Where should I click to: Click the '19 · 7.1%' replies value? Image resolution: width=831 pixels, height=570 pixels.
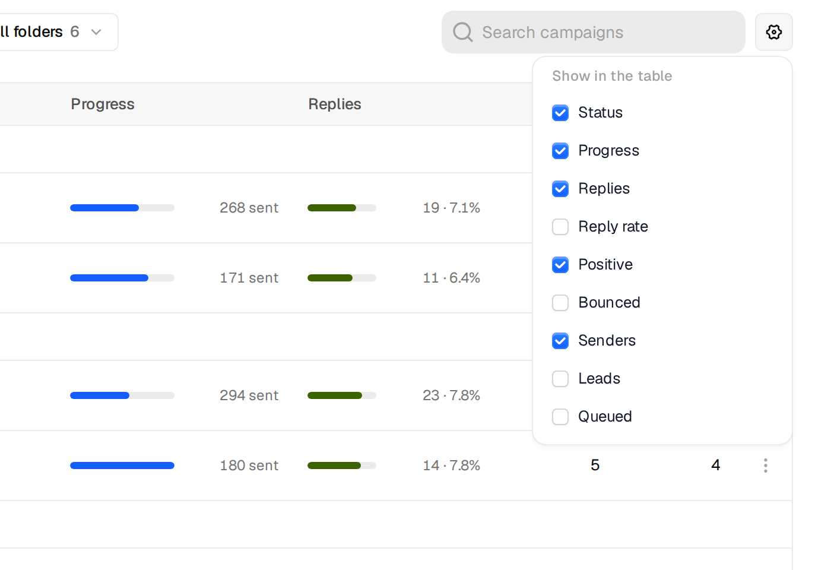[x=451, y=208]
